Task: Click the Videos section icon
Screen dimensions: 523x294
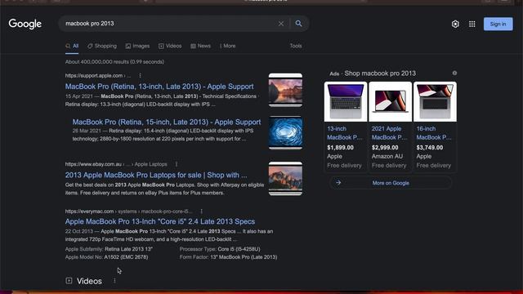Action: tap(69, 281)
